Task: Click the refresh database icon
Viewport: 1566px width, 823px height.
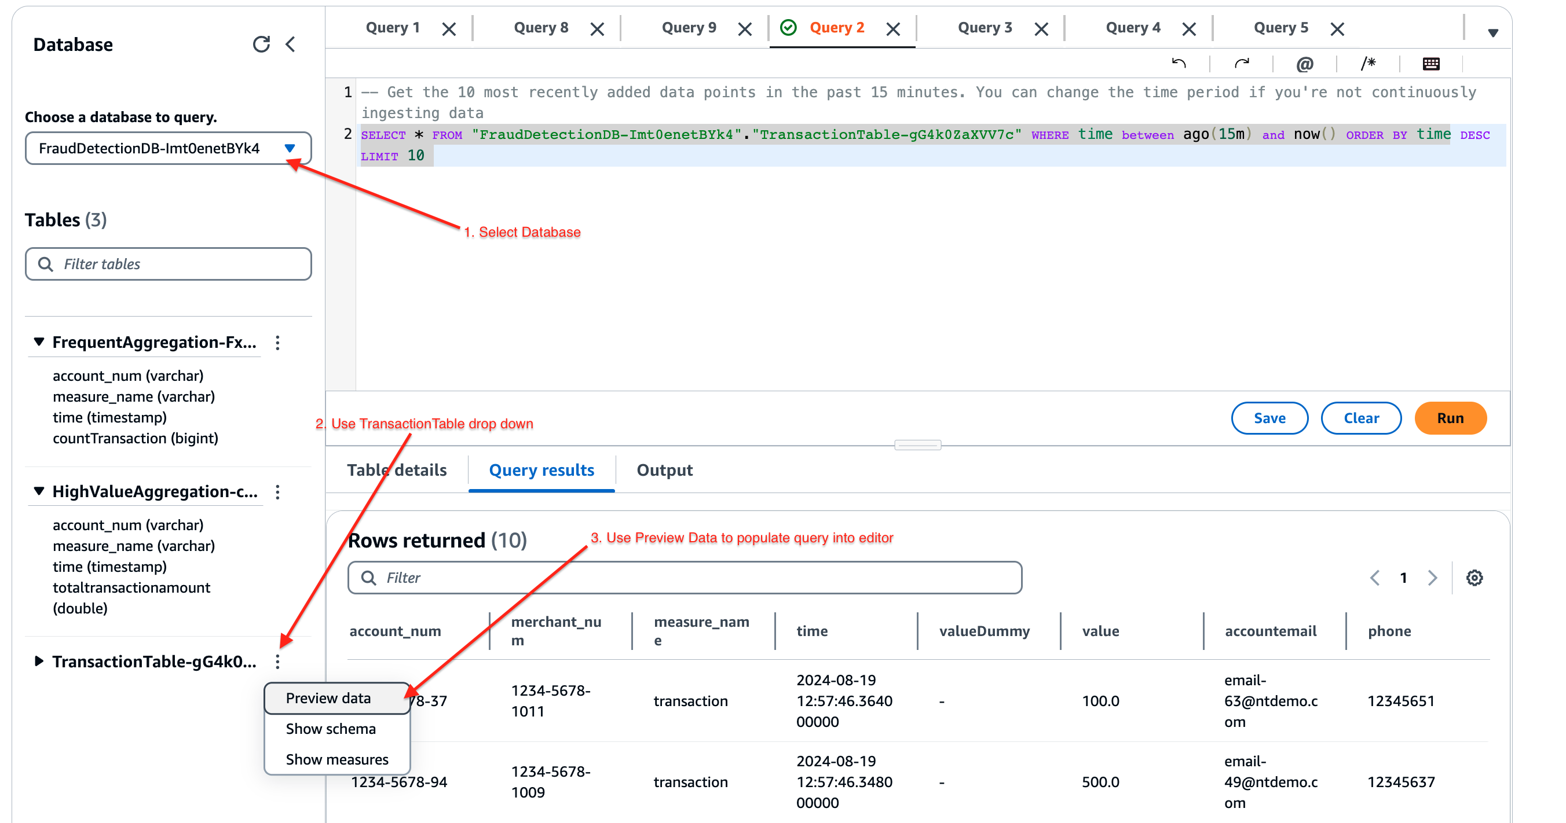Action: click(x=261, y=45)
